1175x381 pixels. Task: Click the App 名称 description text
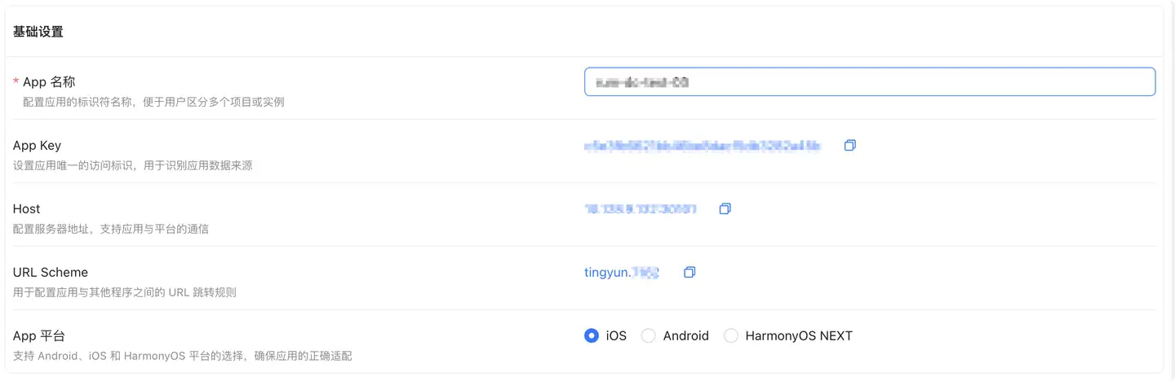point(153,102)
